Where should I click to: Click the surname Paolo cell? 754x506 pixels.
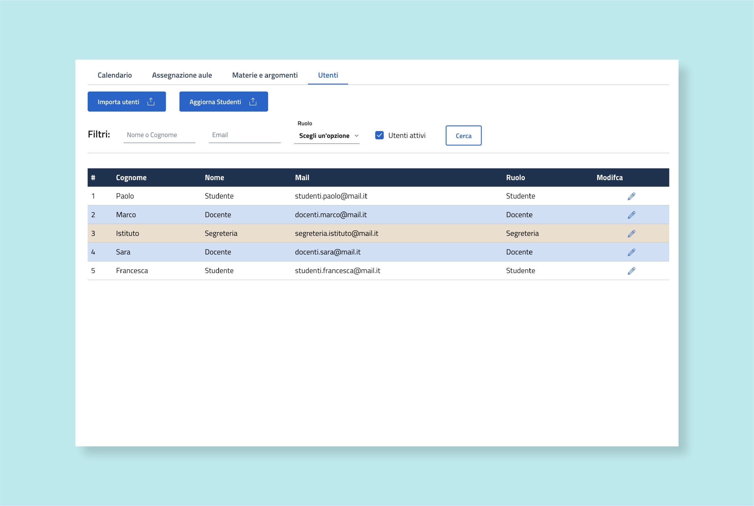point(125,196)
